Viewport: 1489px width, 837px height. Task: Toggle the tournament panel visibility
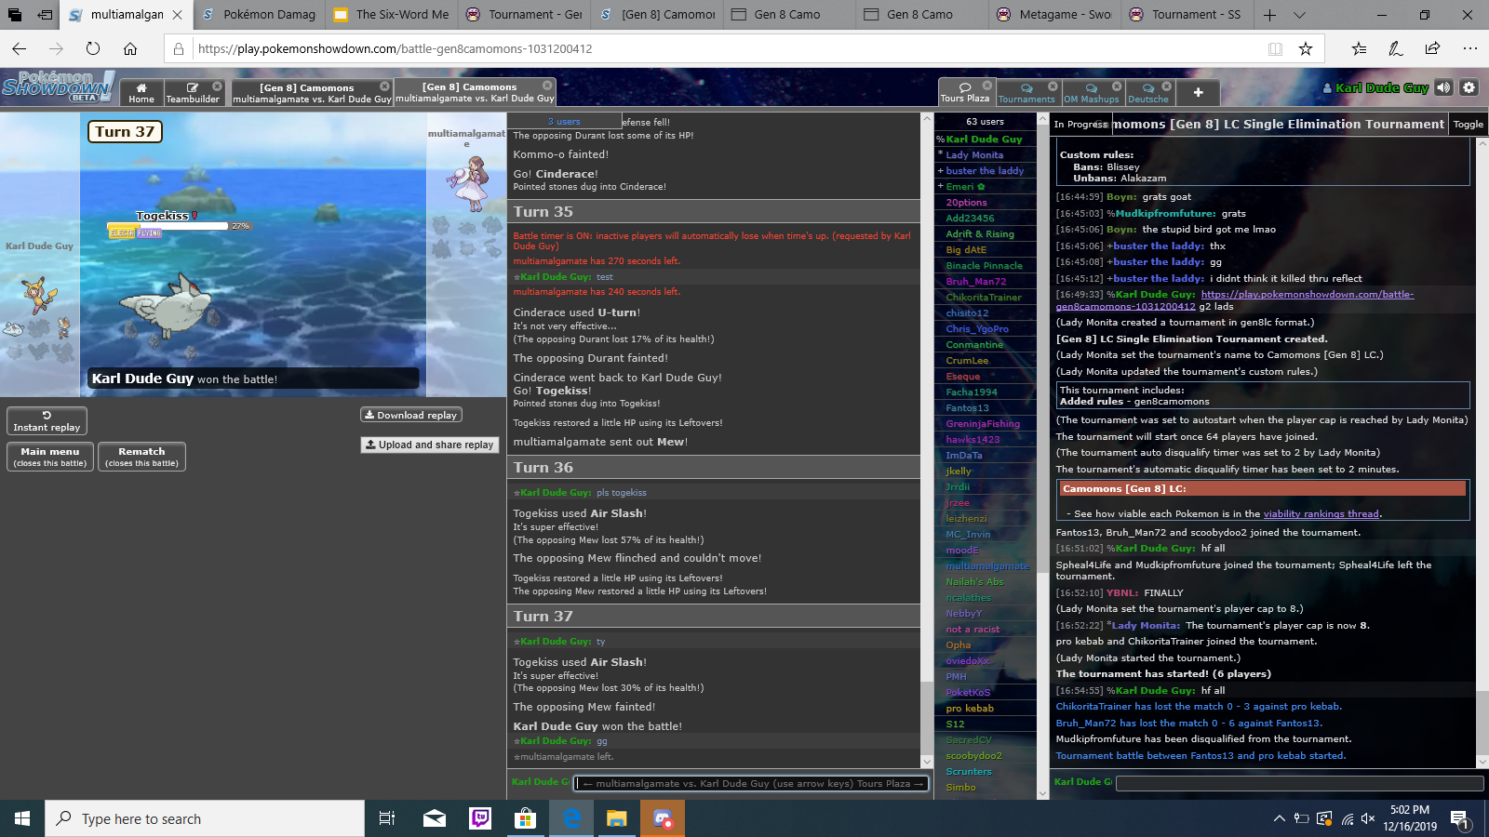pos(1468,124)
